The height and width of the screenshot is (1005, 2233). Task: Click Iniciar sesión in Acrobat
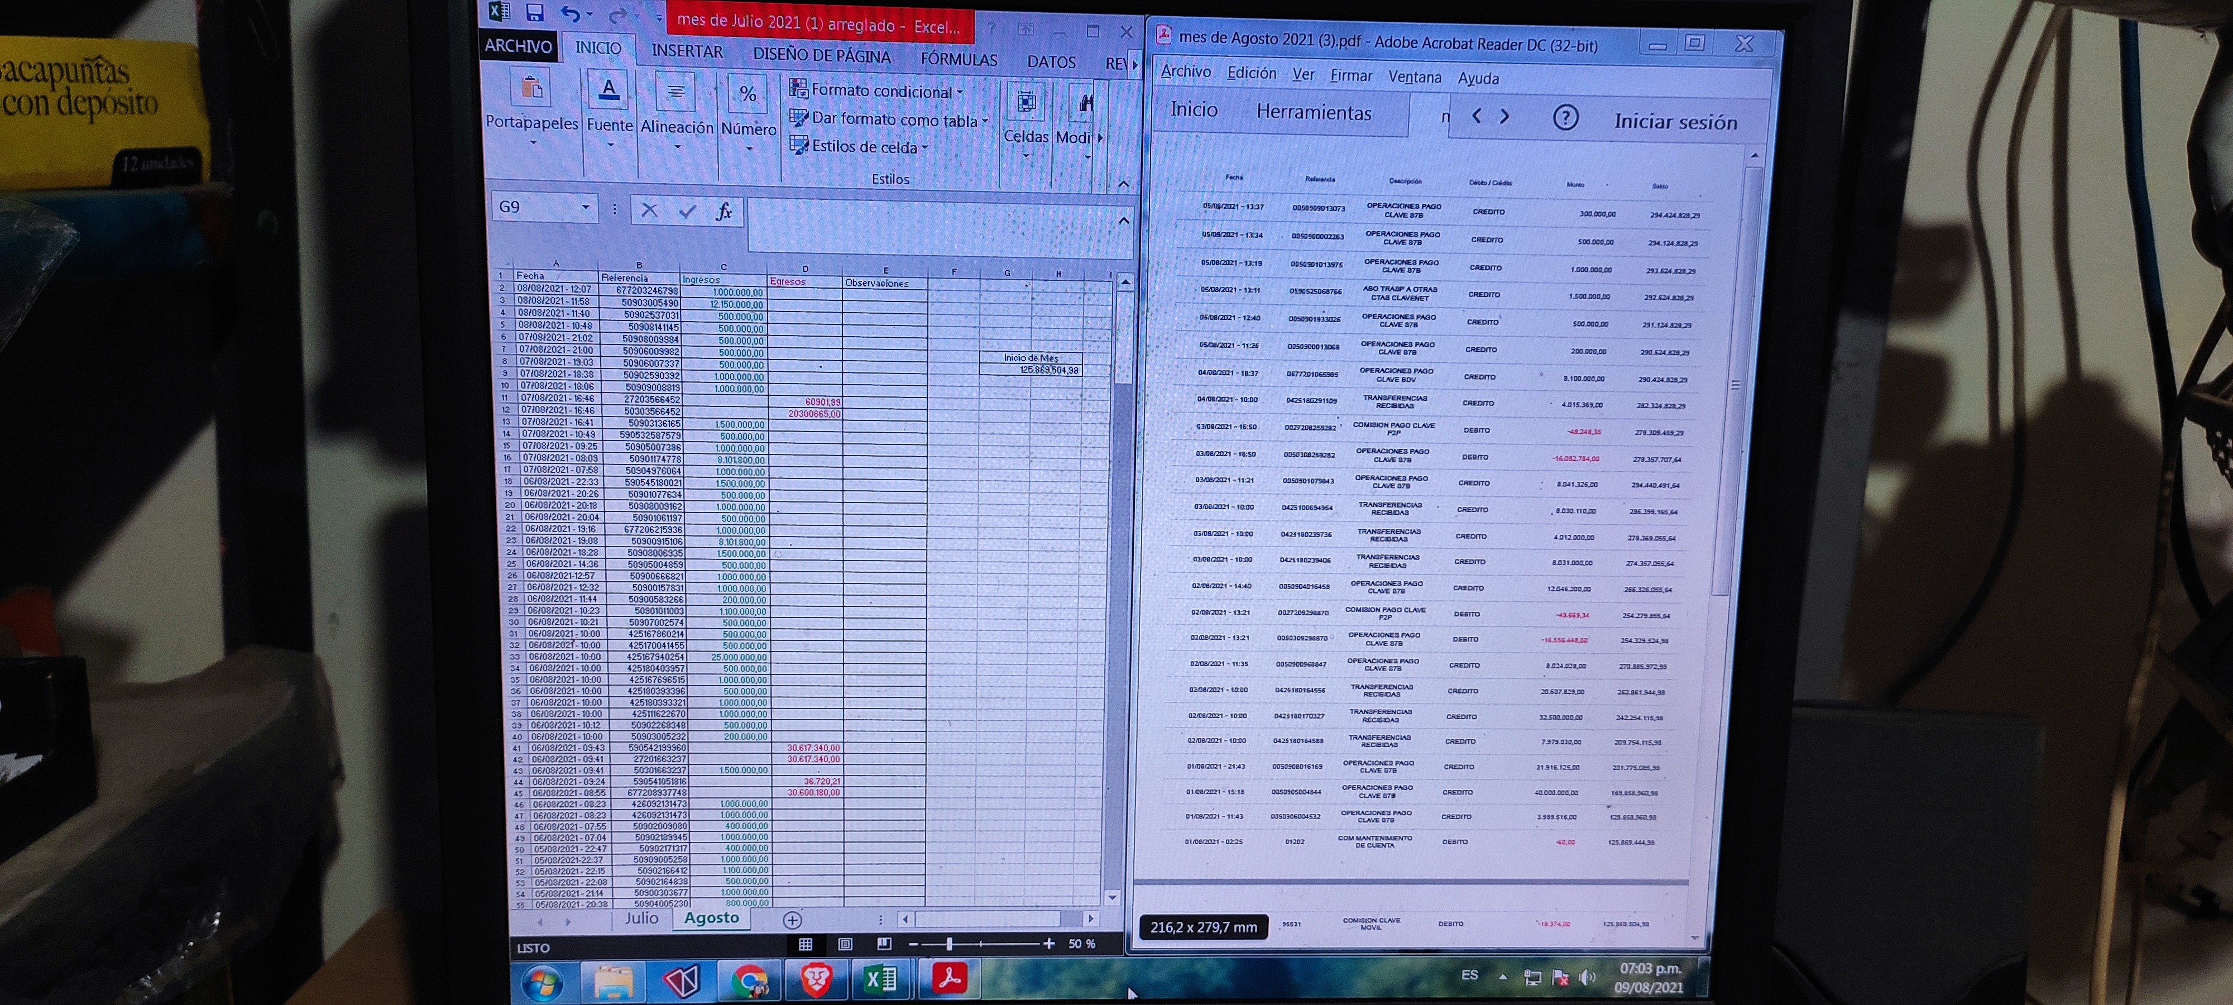point(1675,121)
